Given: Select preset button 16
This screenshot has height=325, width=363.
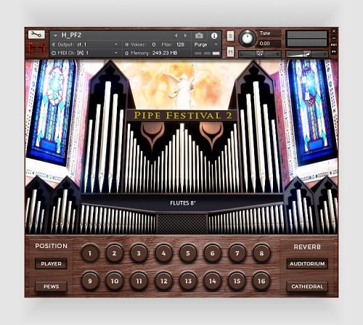Looking at the screenshot, I should coord(261,281).
